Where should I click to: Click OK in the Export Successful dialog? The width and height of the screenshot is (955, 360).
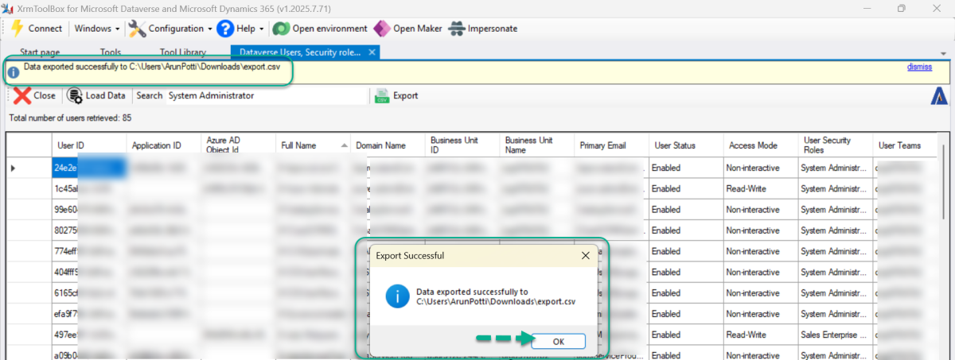tap(558, 341)
